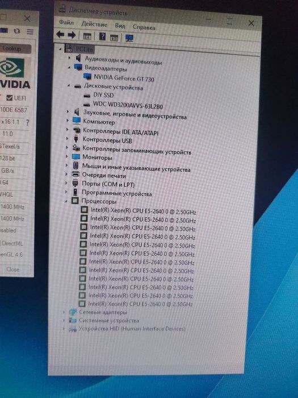The height and width of the screenshot is (398, 298).
Task: Click the chip icon beside Процессоры
Action: (x=75, y=201)
